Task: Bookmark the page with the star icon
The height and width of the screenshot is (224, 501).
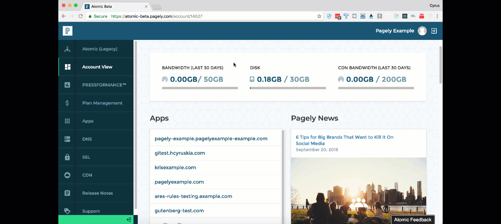Action: point(319,16)
